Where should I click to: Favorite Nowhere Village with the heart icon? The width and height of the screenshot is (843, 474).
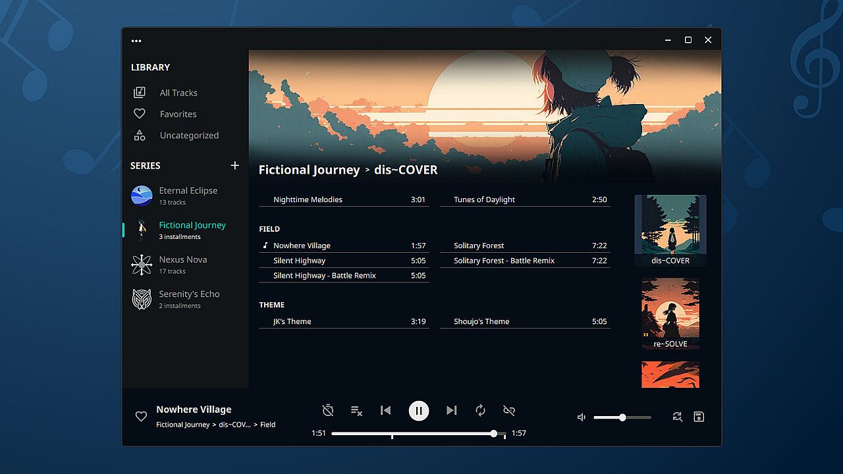coord(141,417)
